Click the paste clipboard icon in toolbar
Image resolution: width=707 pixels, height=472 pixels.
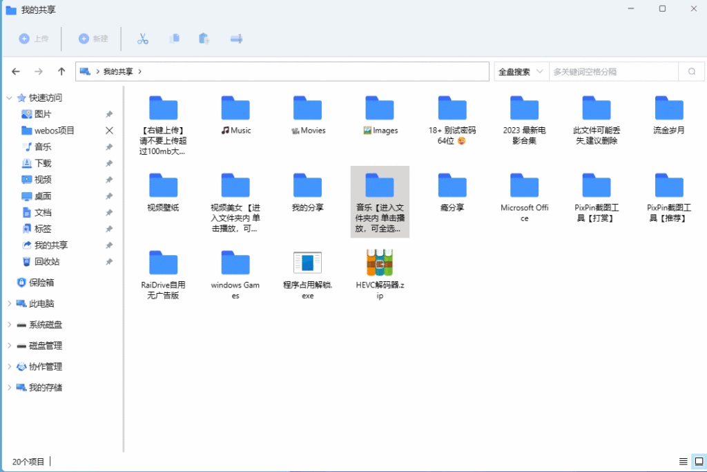204,39
